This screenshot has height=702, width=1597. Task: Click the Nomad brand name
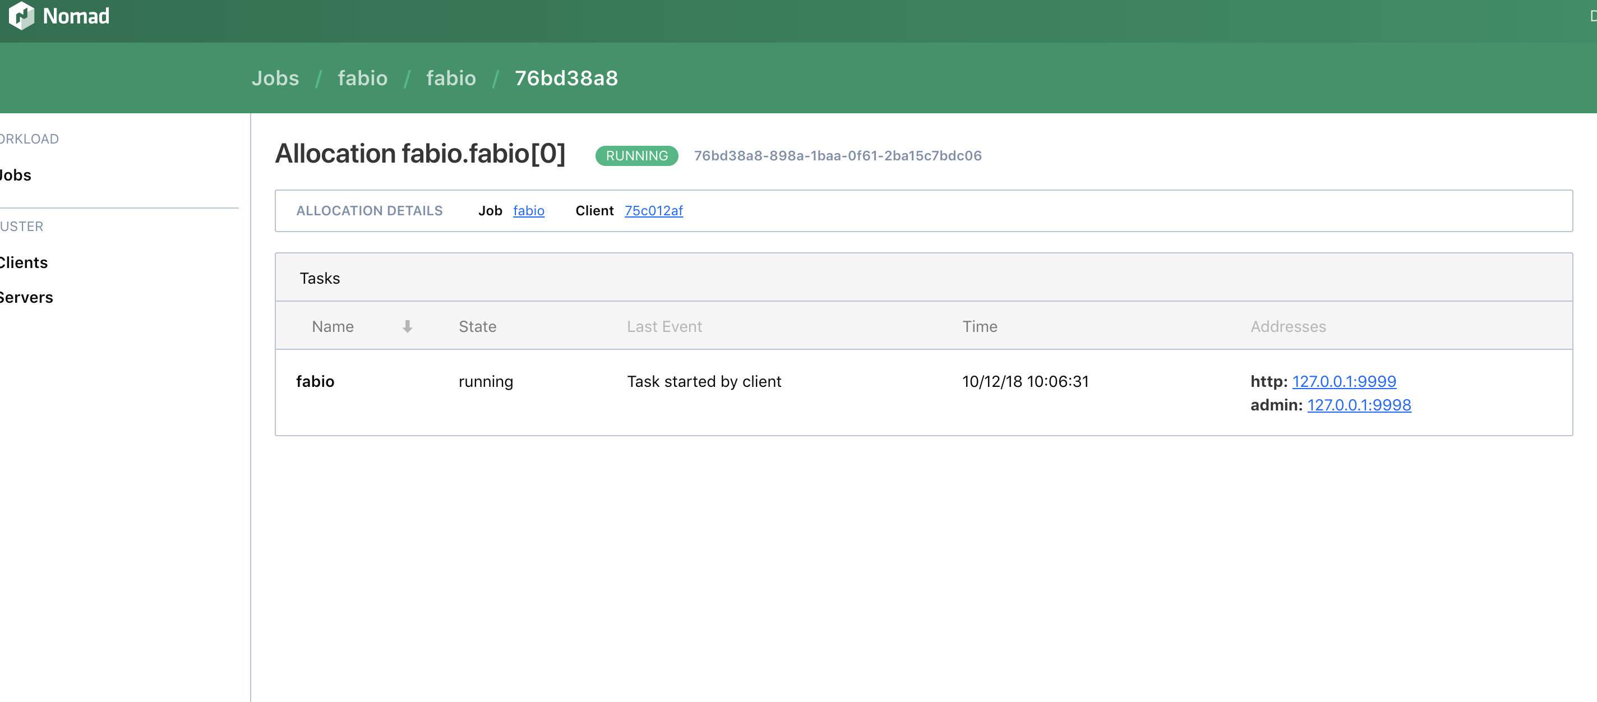click(x=76, y=16)
